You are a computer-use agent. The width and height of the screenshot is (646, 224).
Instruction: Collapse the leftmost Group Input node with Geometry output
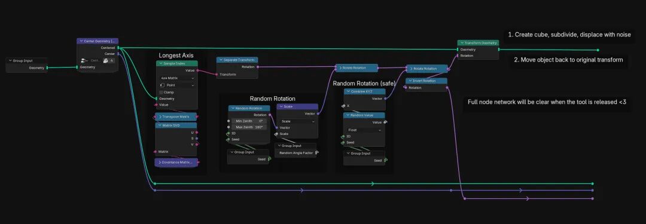(x=10, y=60)
